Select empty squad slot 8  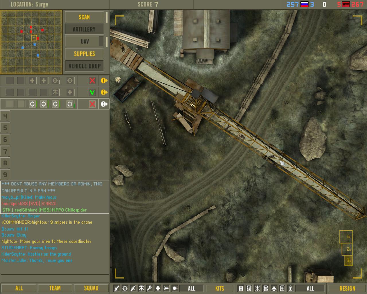click(x=5, y=163)
